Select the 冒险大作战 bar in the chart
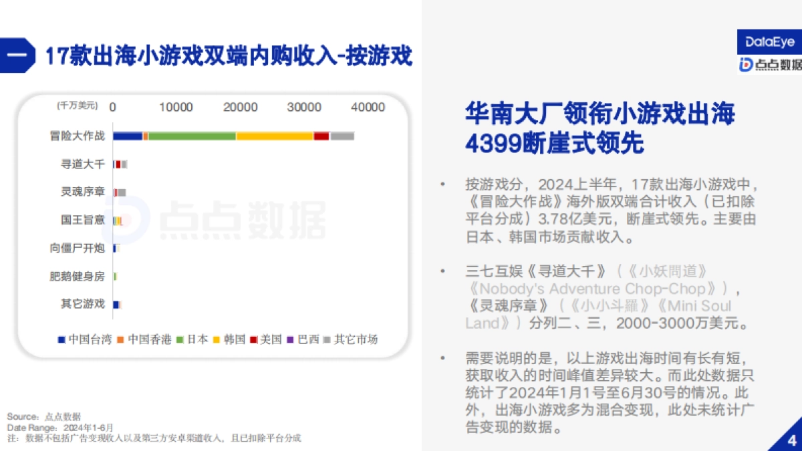Image resolution: width=802 pixels, height=451 pixels. 234,136
